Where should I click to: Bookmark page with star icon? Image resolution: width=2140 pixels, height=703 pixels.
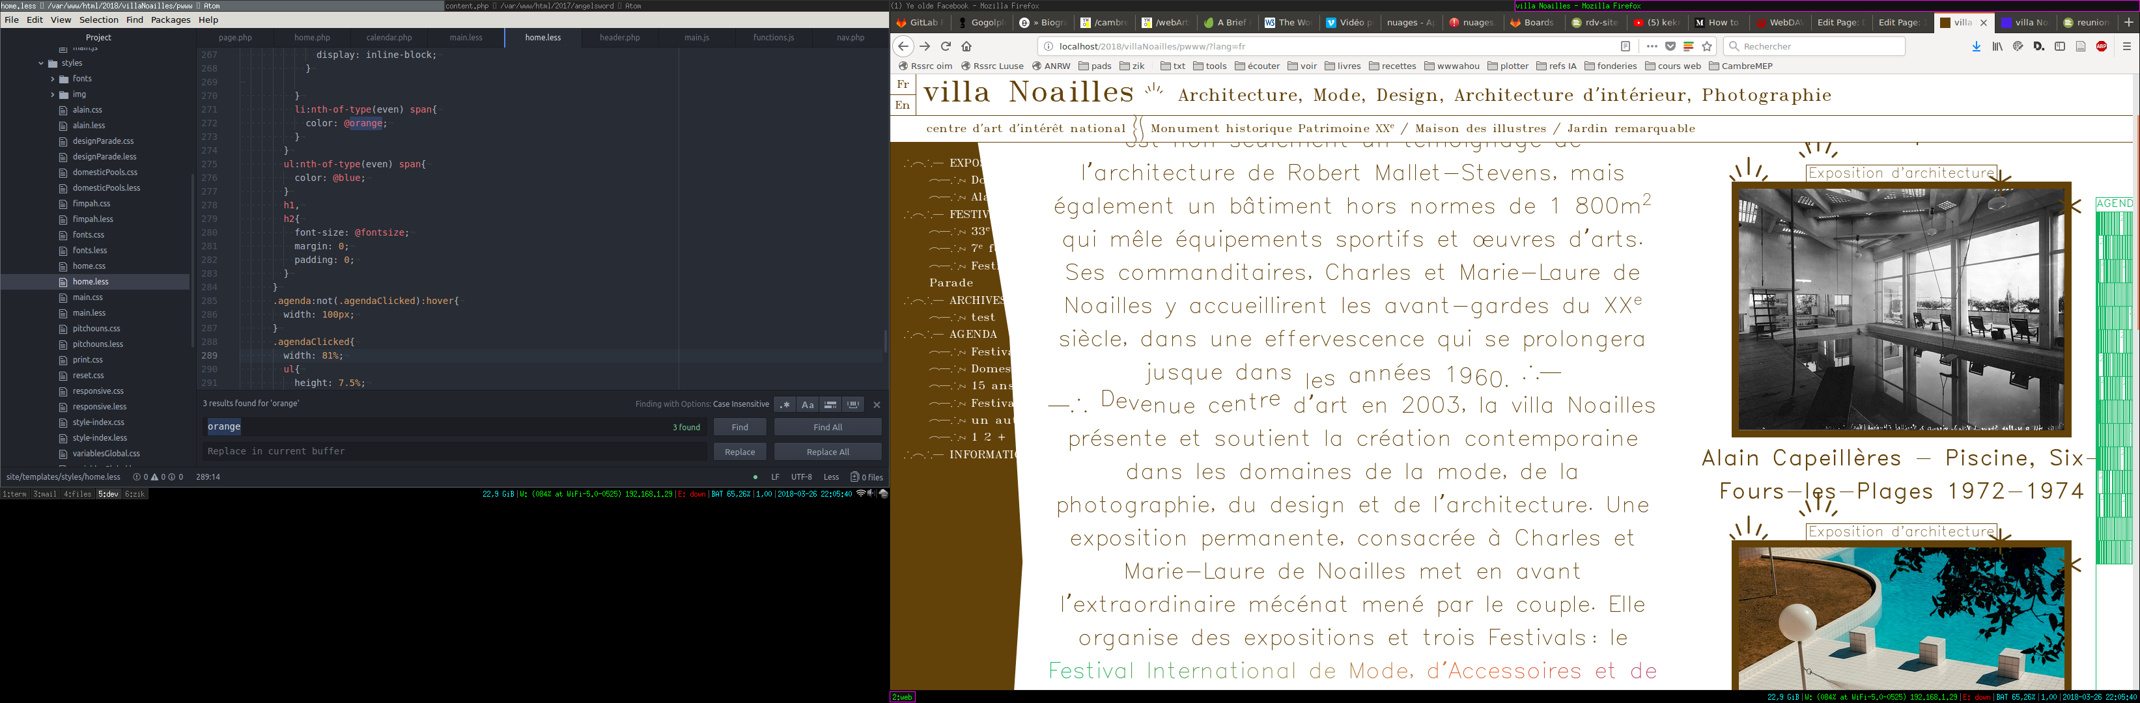tap(1707, 46)
